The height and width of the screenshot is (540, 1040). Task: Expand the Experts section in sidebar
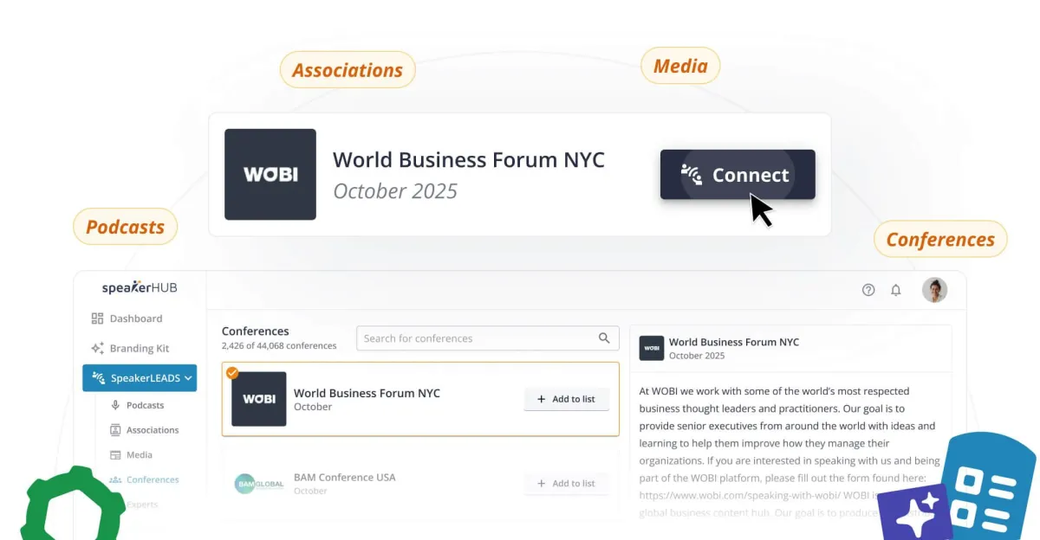141,503
